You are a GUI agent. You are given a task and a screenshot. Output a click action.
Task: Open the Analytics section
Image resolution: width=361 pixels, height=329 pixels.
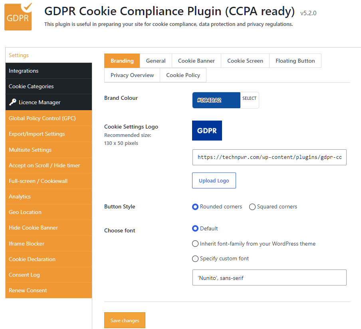(x=49, y=196)
